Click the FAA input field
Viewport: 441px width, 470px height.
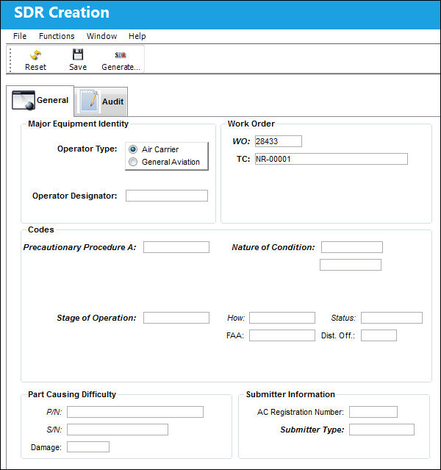282,335
